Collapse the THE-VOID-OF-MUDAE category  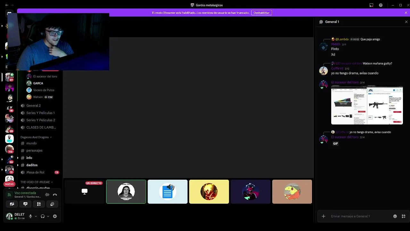[x=37, y=182]
